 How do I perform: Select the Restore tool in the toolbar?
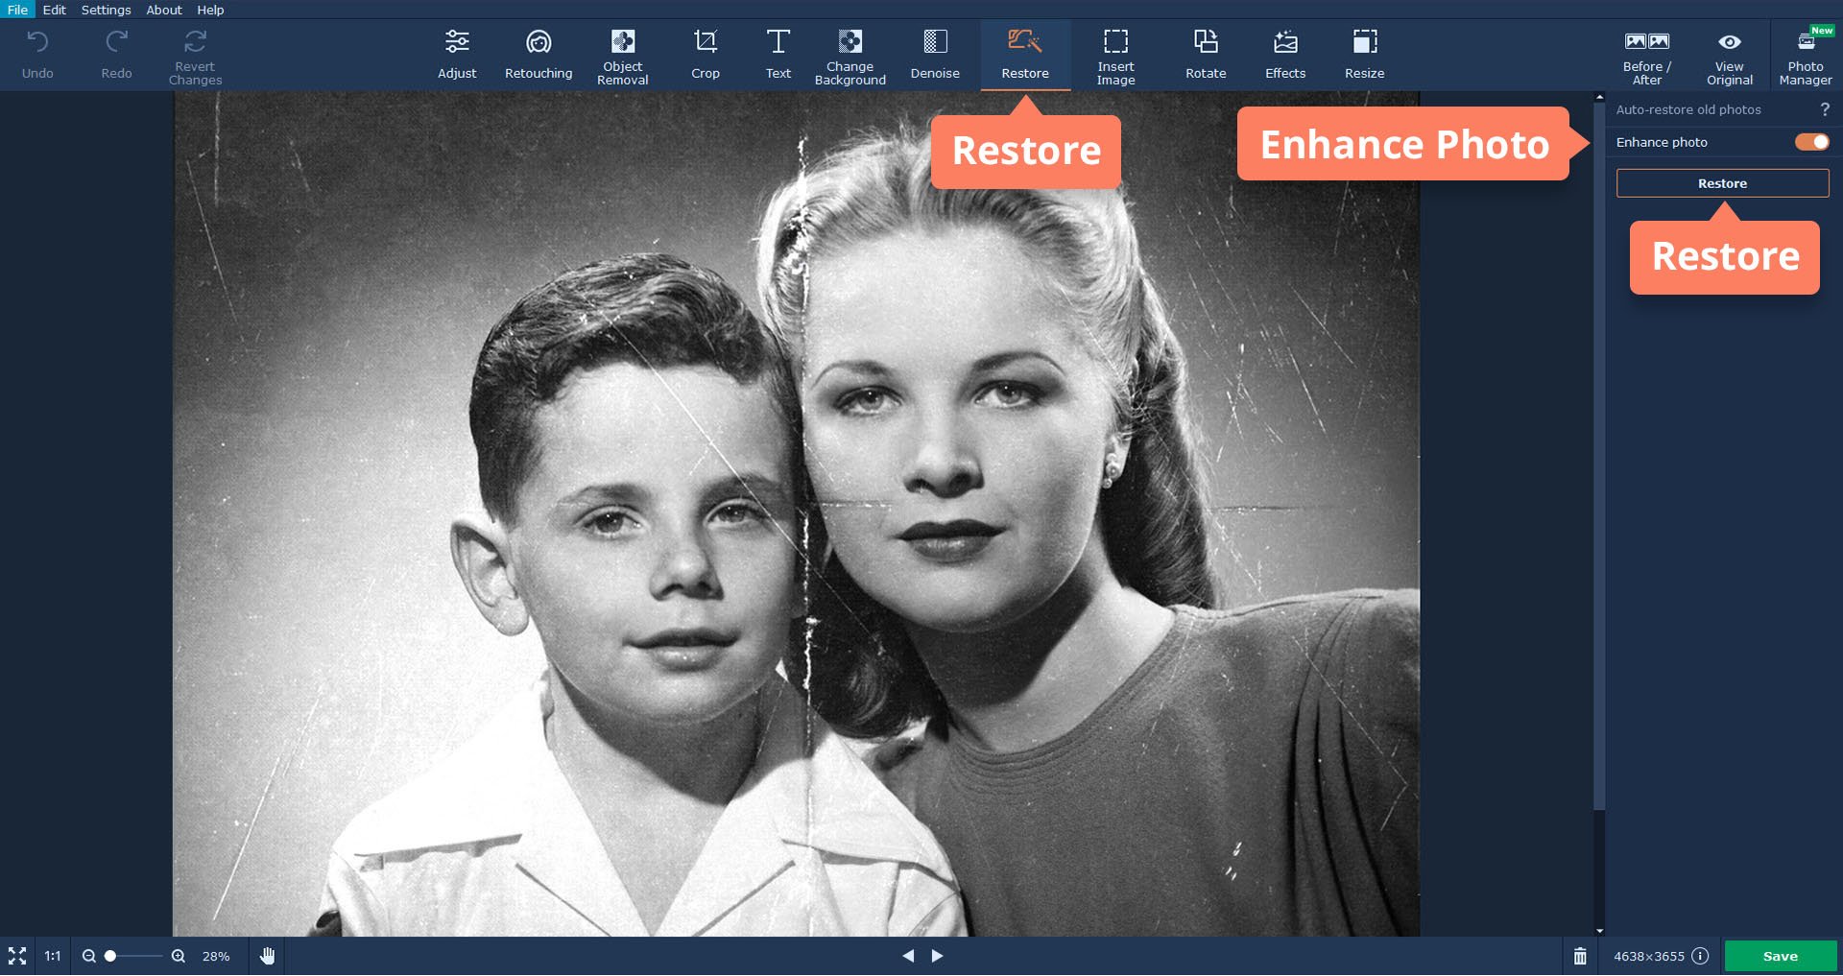(x=1025, y=56)
